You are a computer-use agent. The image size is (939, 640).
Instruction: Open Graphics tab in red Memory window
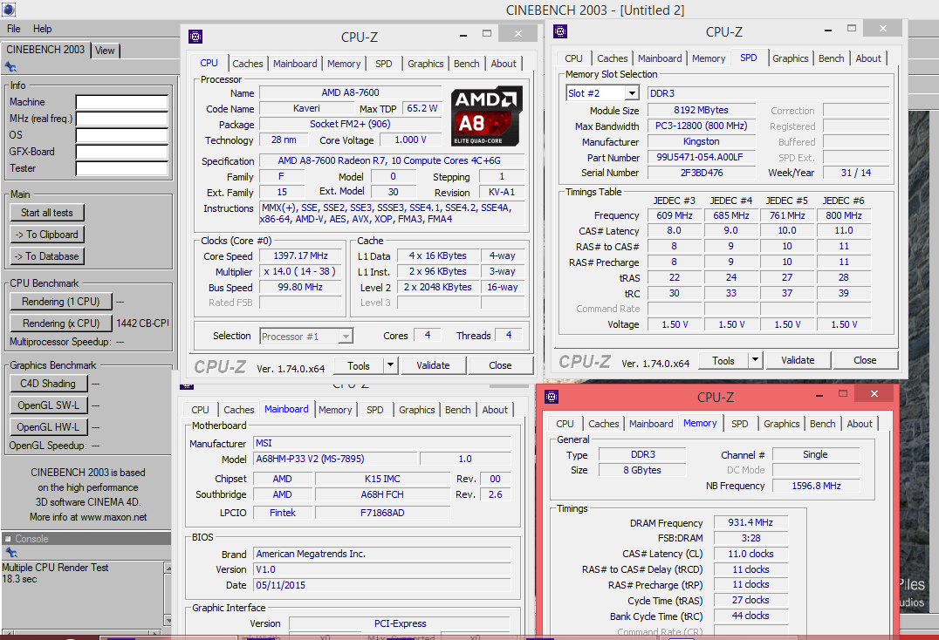point(782,424)
